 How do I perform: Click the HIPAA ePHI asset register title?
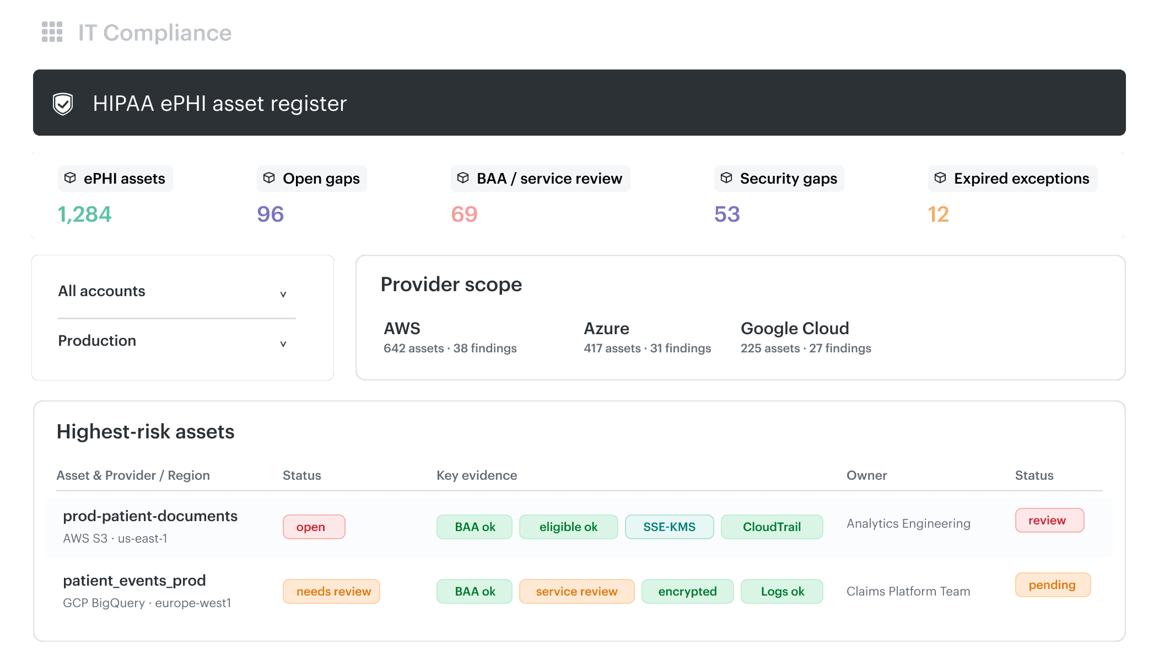click(x=220, y=104)
